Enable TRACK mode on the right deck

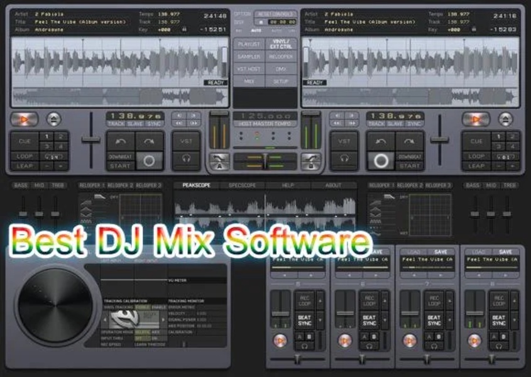pyautogui.click(x=376, y=124)
